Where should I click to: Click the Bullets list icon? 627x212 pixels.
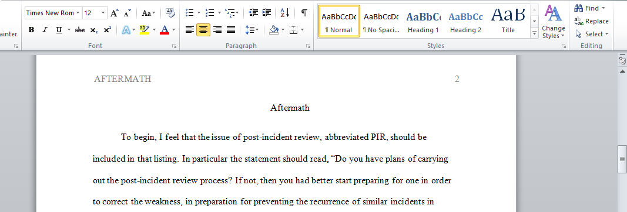coord(190,13)
